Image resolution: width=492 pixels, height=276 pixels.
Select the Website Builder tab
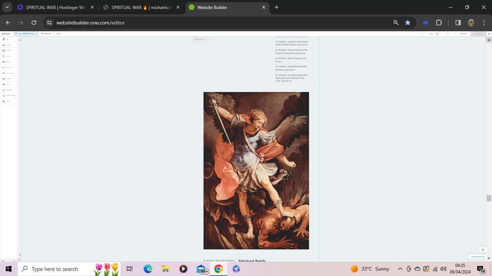(228, 7)
